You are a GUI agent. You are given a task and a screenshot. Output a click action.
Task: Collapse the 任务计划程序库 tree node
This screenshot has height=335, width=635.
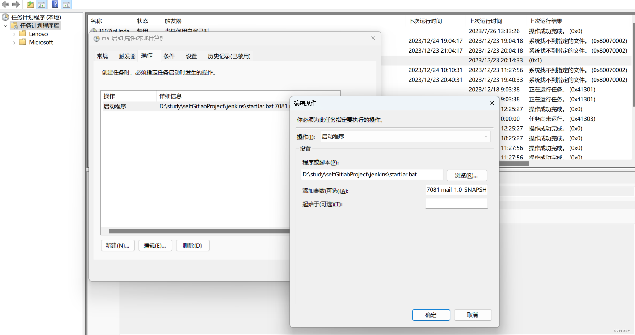click(x=5, y=26)
